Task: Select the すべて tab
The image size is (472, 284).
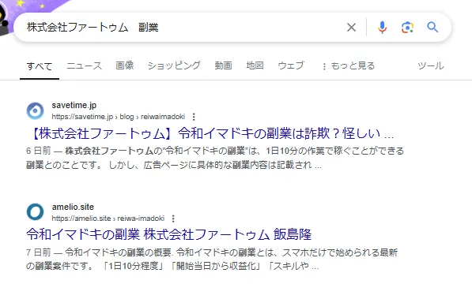Action: (x=40, y=65)
